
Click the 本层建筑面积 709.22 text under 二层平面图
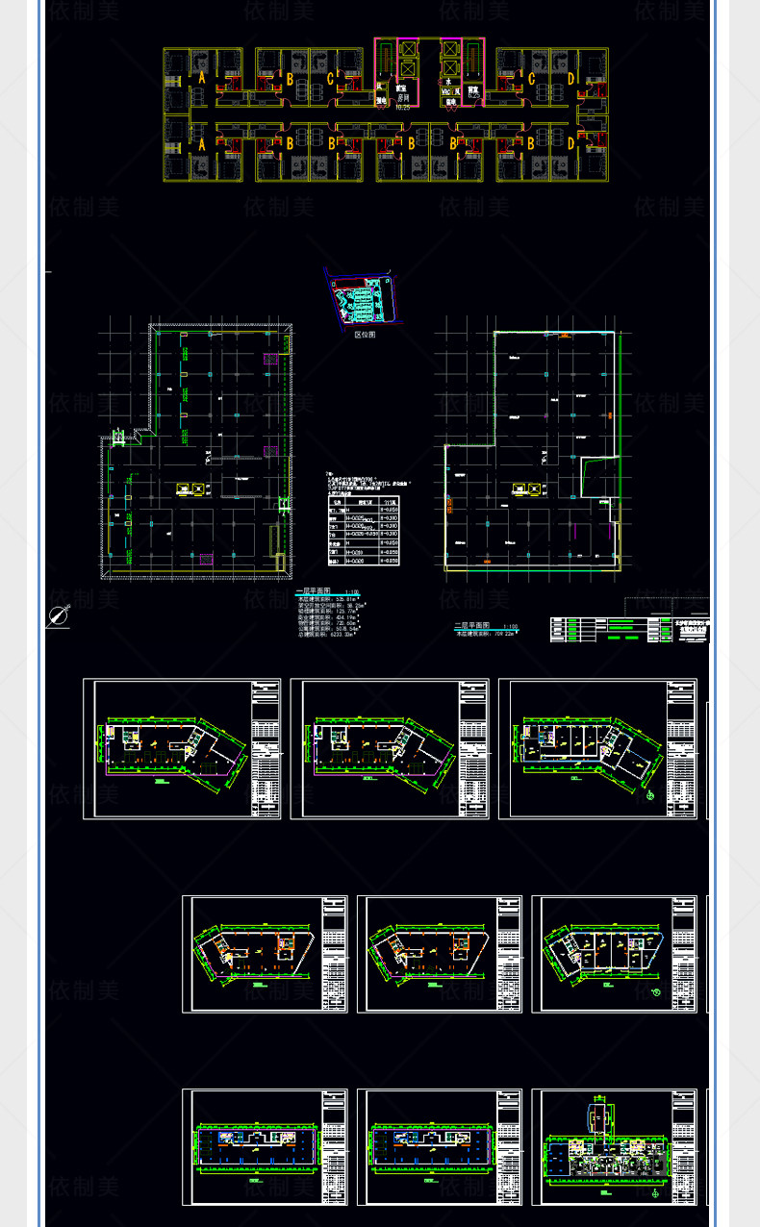tap(487, 635)
